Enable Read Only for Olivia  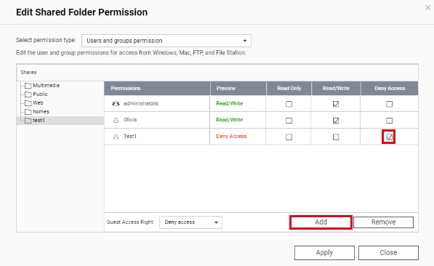coord(289,121)
